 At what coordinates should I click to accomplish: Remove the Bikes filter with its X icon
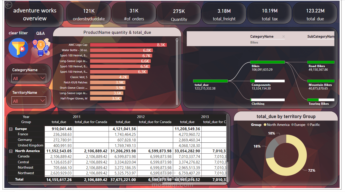point(284,37)
